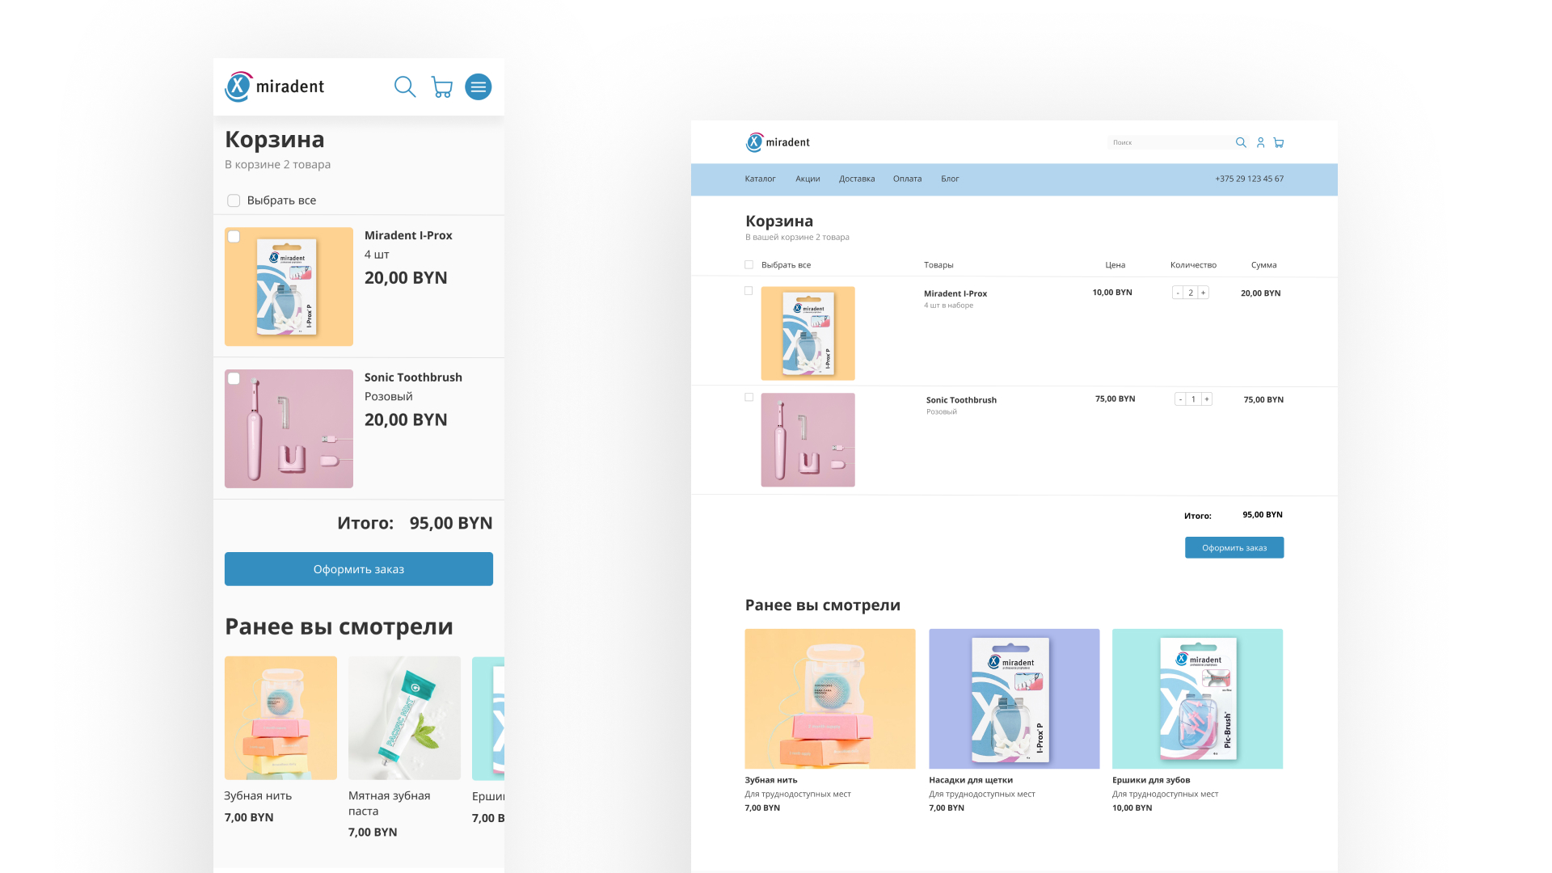The width and height of the screenshot is (1552, 873).
Task: Decrease Sonic Toothbrush quantity with minus
Action: point(1180,399)
